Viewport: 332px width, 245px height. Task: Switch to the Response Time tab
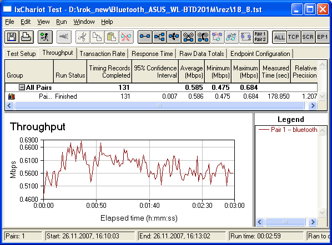[152, 54]
